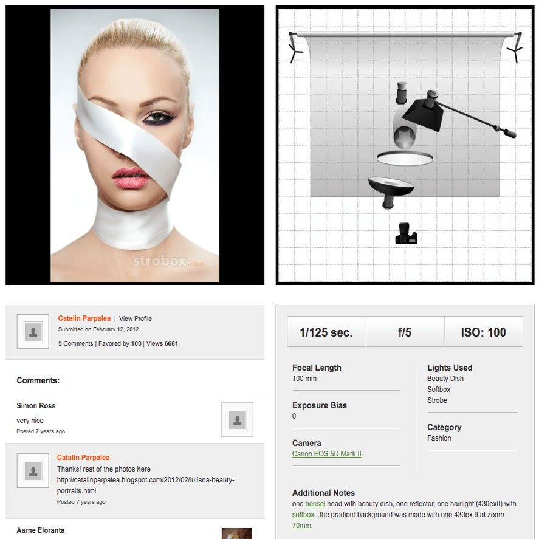Image resolution: width=539 pixels, height=539 pixels.
Task: Click Catalin Parpalea's name in comment
Action: pos(83,458)
